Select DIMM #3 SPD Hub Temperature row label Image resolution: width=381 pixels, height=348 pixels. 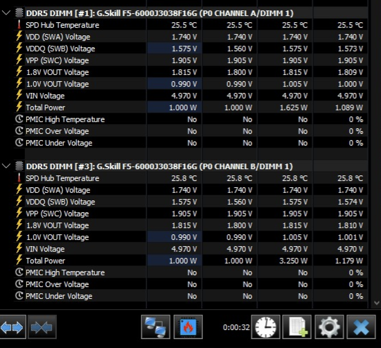(x=62, y=178)
